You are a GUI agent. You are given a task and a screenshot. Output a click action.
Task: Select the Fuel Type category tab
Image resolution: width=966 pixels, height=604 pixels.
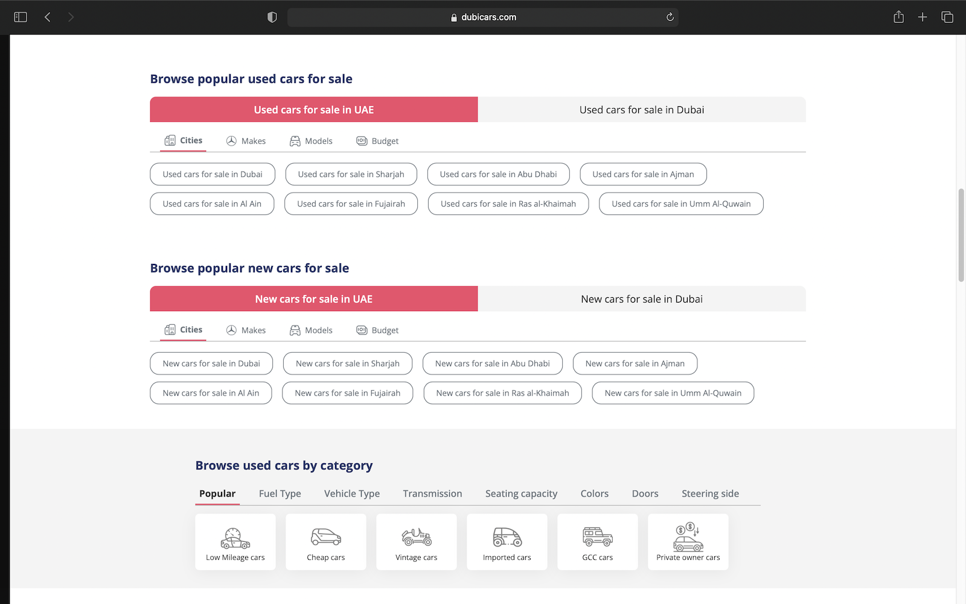click(280, 493)
